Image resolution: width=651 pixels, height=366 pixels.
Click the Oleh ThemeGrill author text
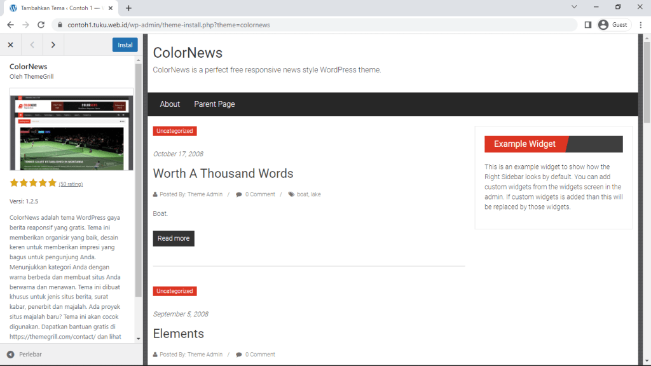click(32, 76)
